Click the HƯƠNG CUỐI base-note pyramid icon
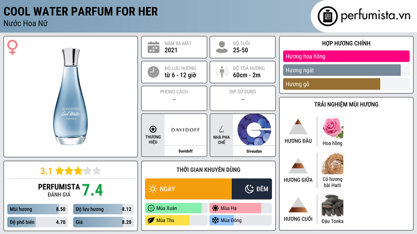 [298, 205]
